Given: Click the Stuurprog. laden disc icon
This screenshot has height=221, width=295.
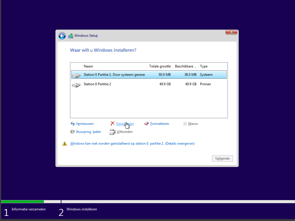Looking at the screenshot, I should pyautogui.click(x=72, y=131).
